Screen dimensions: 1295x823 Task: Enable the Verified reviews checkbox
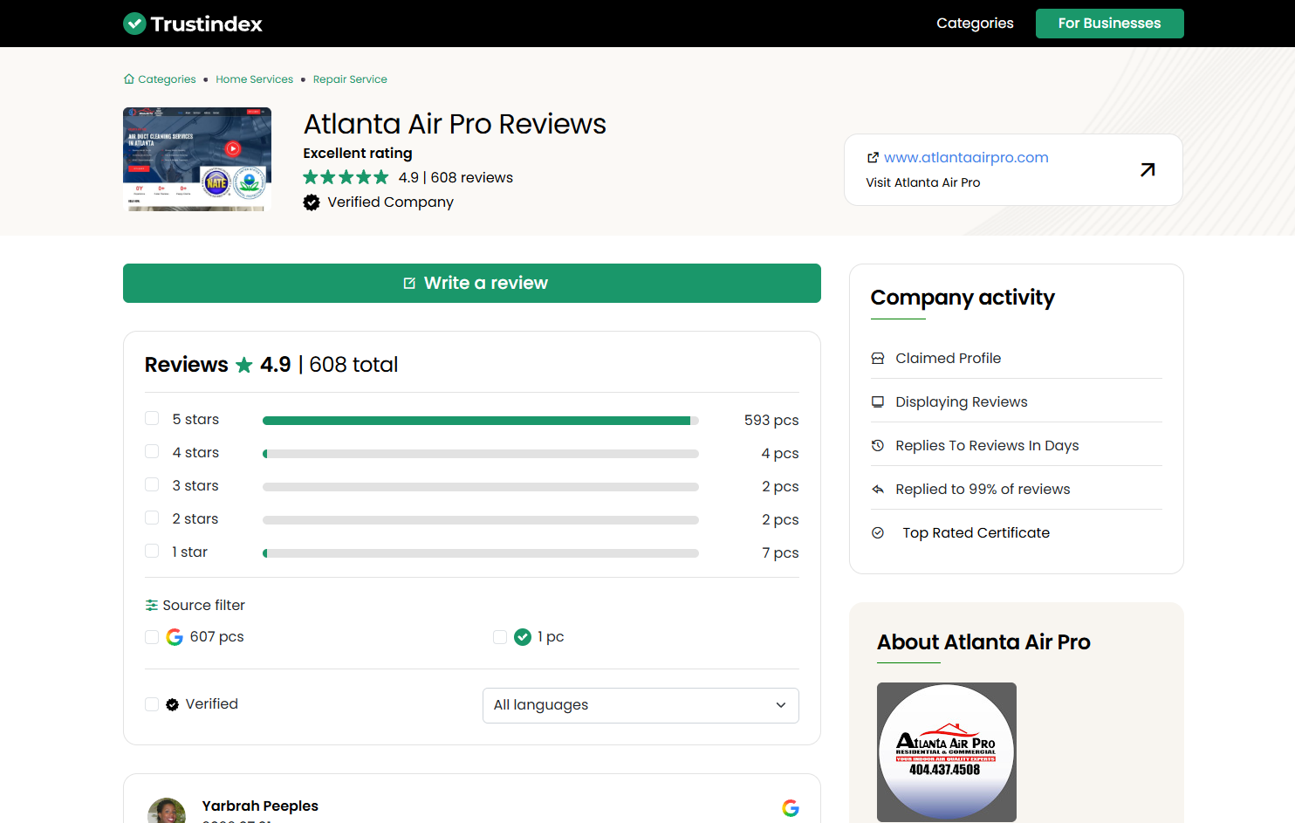(152, 704)
